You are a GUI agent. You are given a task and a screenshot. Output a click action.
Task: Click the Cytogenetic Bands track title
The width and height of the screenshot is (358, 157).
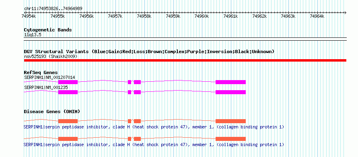pos(48,30)
